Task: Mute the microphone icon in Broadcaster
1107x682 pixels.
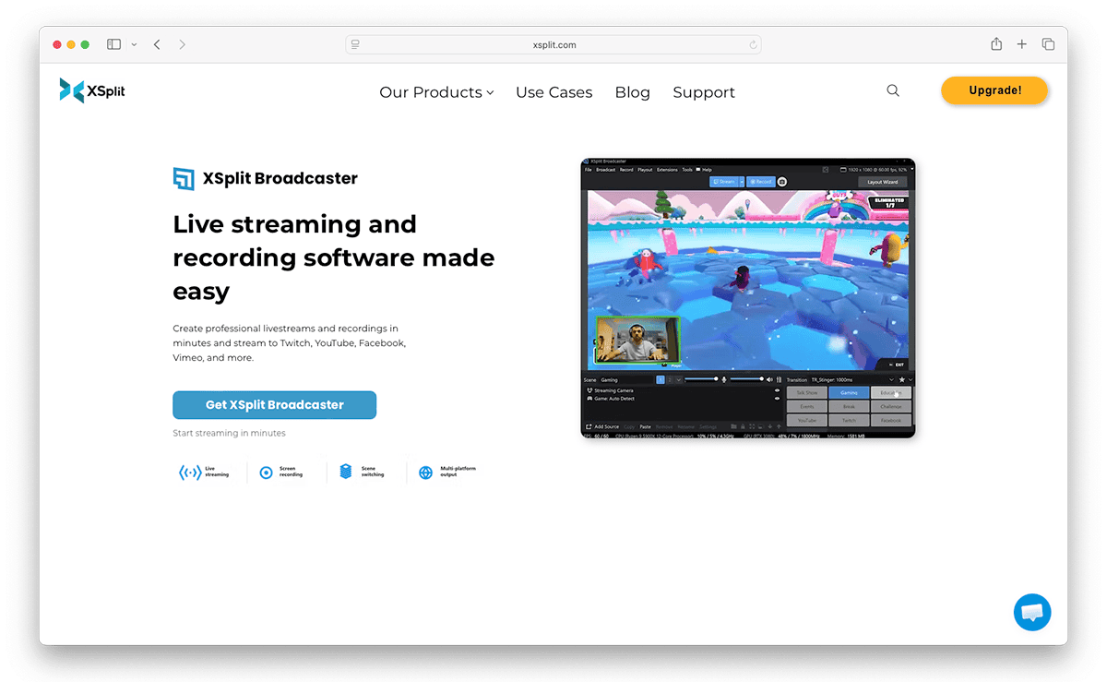Action: 724,380
